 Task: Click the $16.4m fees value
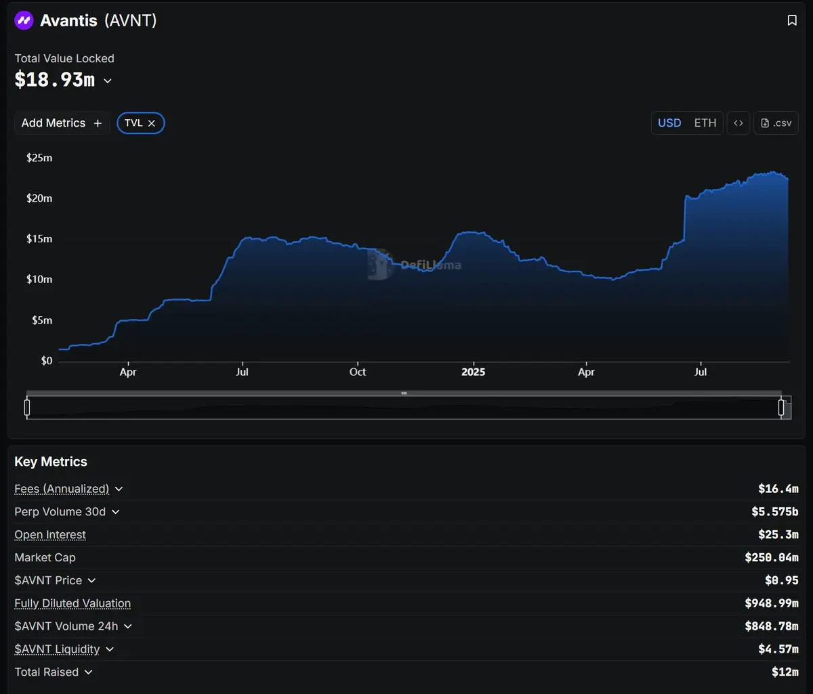pos(778,489)
